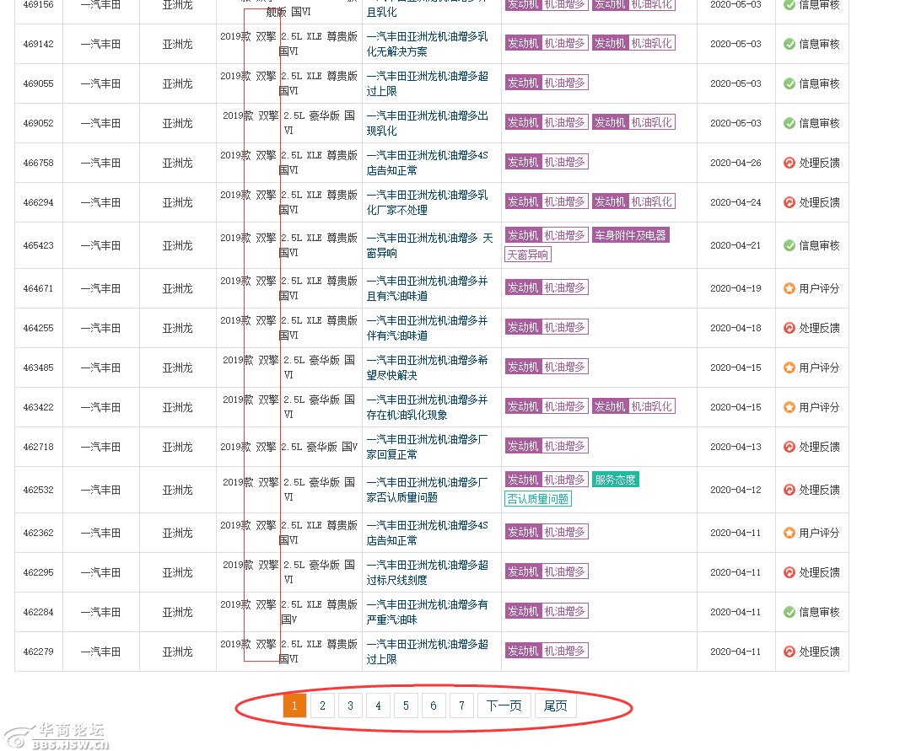Open complaint titled 机油增多超过标尺线刻度
The width and height of the screenshot is (916, 751).
coord(427,572)
